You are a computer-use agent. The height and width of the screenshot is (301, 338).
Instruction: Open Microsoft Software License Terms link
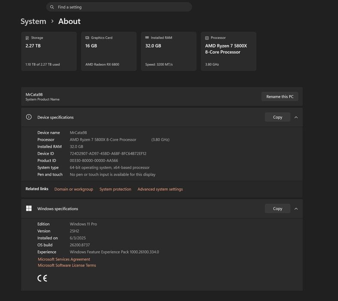pos(67,265)
